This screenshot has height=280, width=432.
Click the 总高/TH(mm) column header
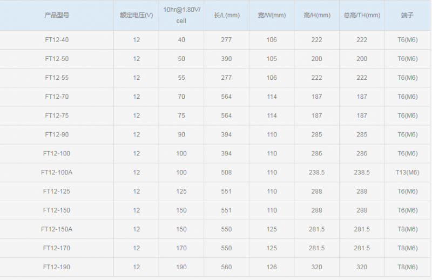pos(362,15)
